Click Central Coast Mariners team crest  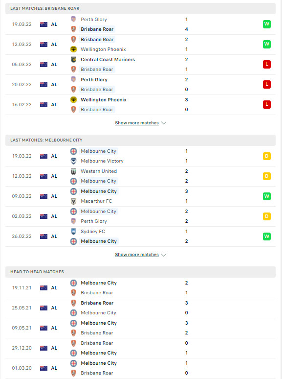click(74, 59)
